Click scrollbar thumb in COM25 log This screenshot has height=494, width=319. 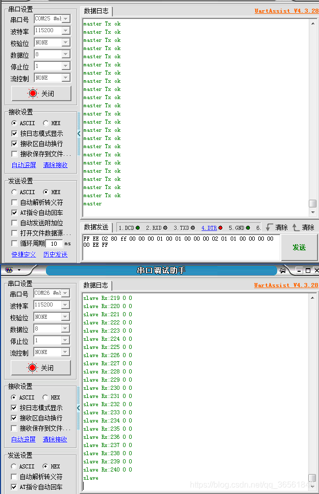pos(313,203)
